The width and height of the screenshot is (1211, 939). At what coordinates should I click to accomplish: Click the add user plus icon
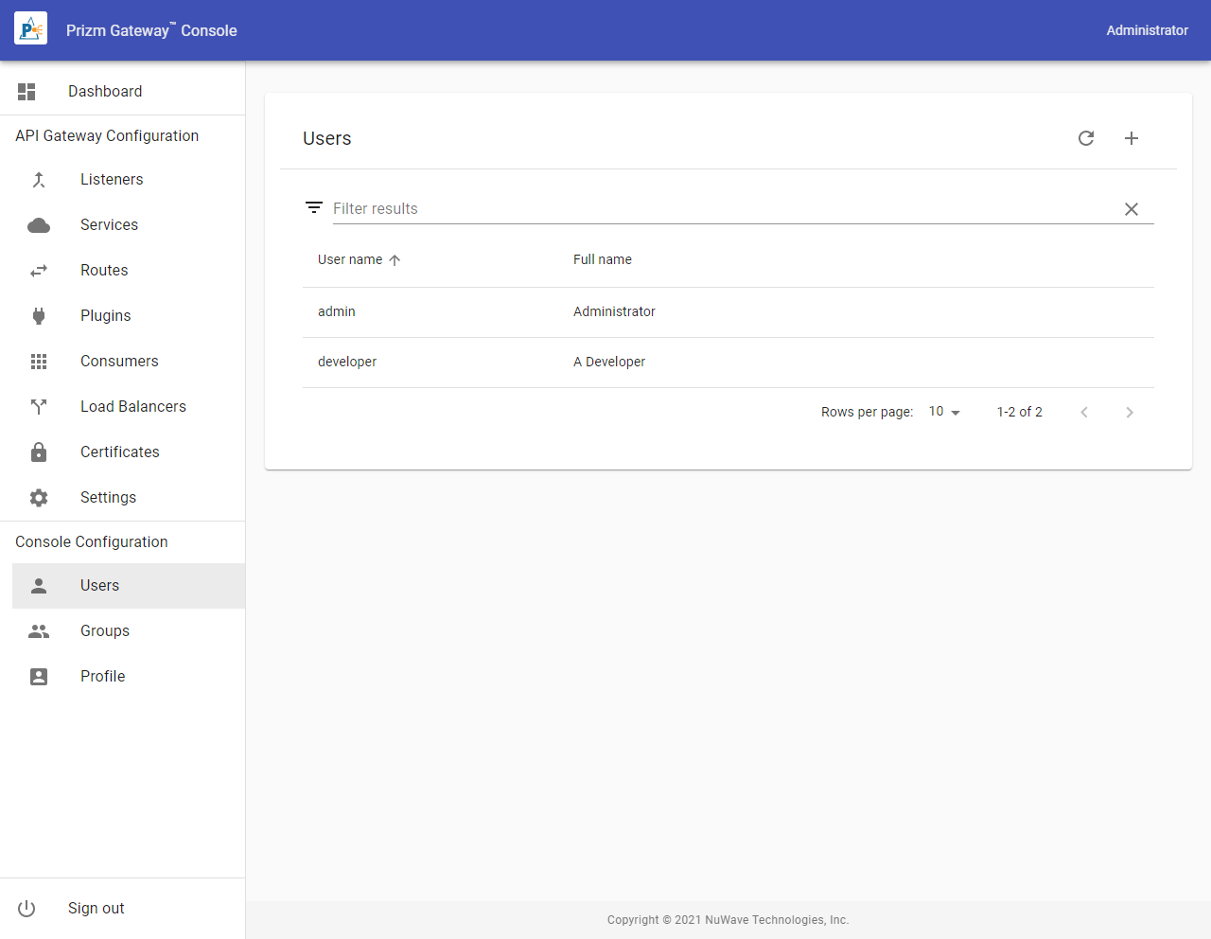(1131, 138)
